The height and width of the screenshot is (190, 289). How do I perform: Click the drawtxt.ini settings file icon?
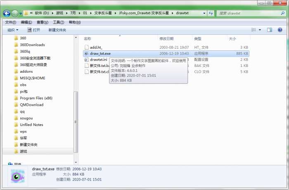pos(86,59)
